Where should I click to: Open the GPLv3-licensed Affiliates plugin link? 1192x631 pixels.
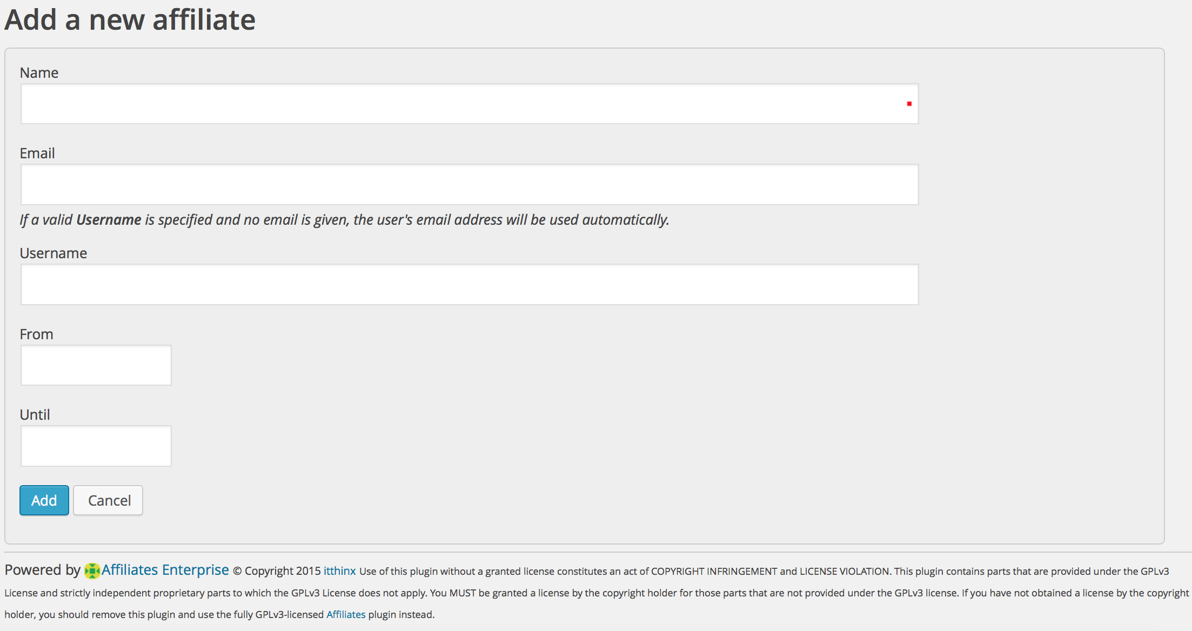346,614
